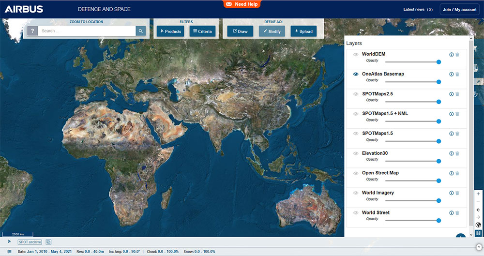
Task: Open the Criteria filter panel
Action: 202,31
